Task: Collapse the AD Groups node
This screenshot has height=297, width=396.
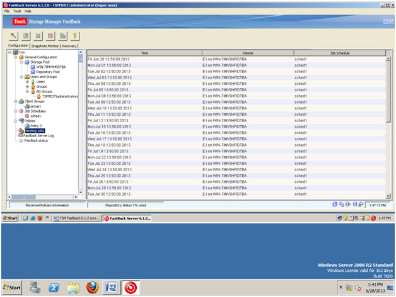Action: [27, 91]
